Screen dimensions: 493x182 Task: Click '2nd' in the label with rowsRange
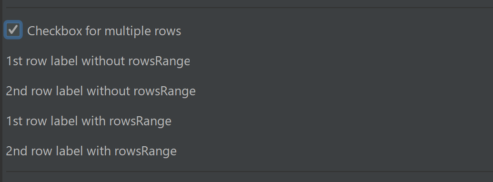[17, 151]
